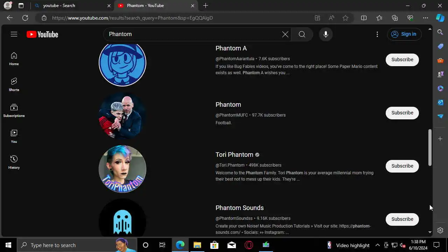Image resolution: width=448 pixels, height=252 pixels.
Task: Click scrollbar down arrow
Action: [x=430, y=232]
